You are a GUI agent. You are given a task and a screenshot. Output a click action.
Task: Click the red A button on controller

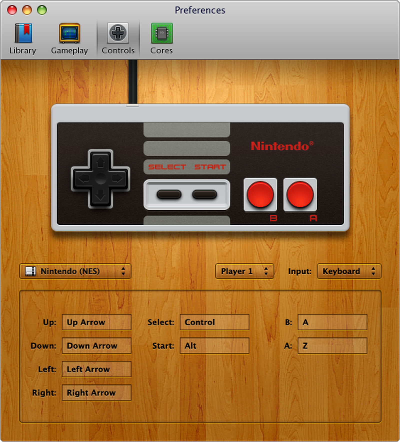[300, 195]
